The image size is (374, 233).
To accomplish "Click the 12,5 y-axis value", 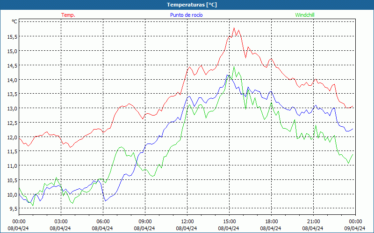I will (12, 123).
